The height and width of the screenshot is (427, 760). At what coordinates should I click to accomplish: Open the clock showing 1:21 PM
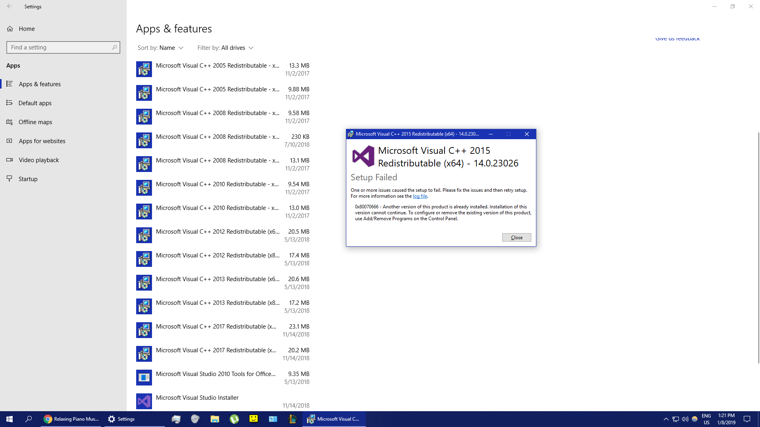(x=726, y=419)
